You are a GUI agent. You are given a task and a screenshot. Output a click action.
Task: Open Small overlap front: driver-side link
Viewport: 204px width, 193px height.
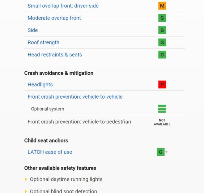pyautogui.click(x=63, y=6)
